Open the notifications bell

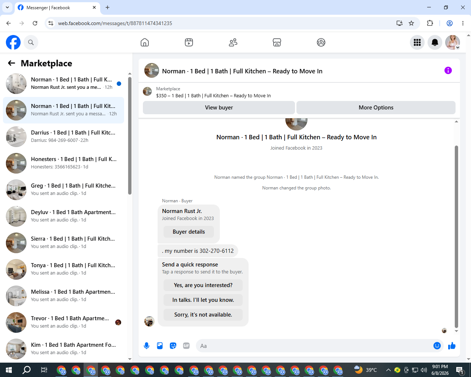[x=435, y=42]
